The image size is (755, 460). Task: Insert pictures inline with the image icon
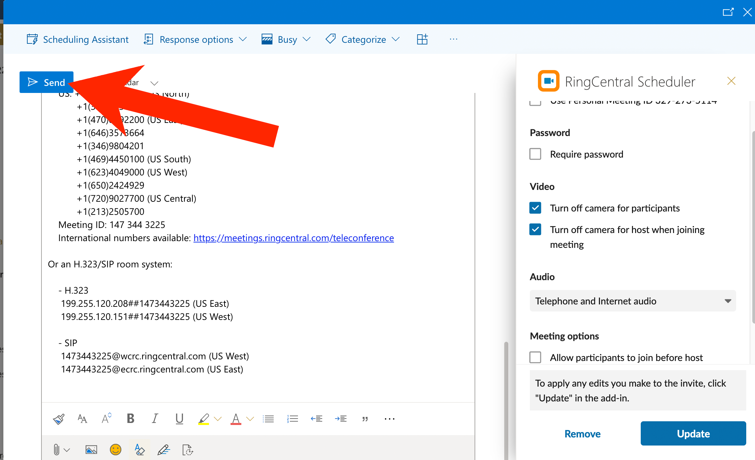pos(91,450)
